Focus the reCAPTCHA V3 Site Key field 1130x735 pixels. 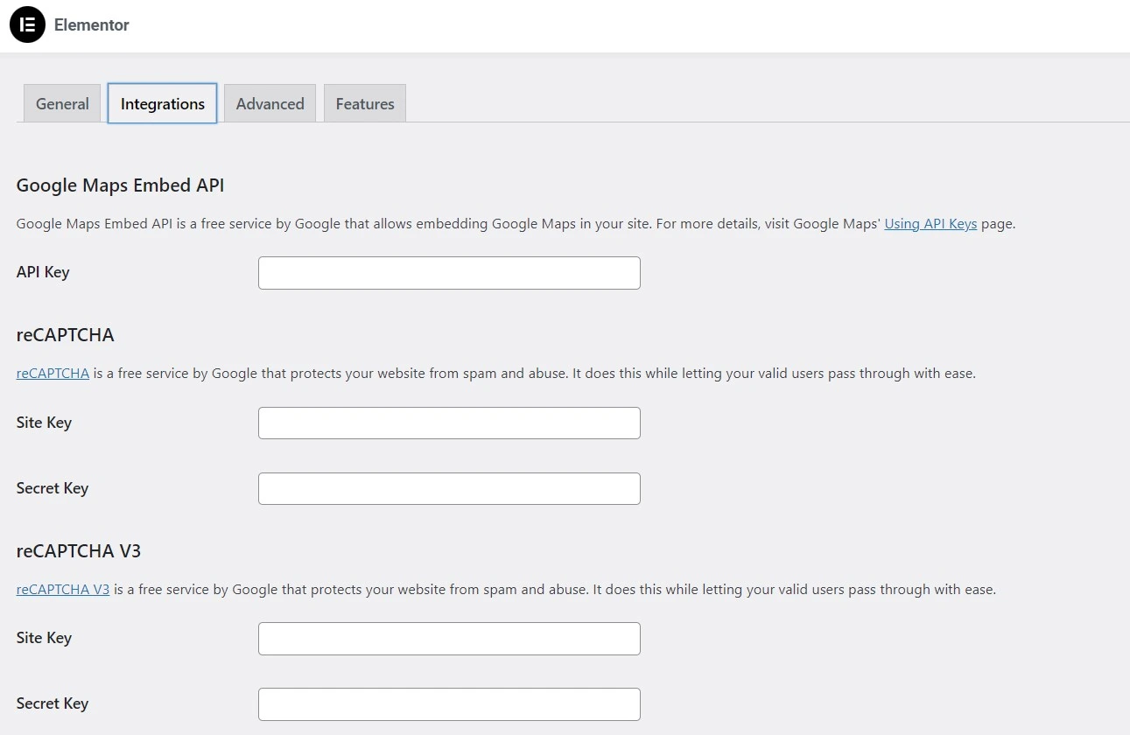(x=449, y=639)
